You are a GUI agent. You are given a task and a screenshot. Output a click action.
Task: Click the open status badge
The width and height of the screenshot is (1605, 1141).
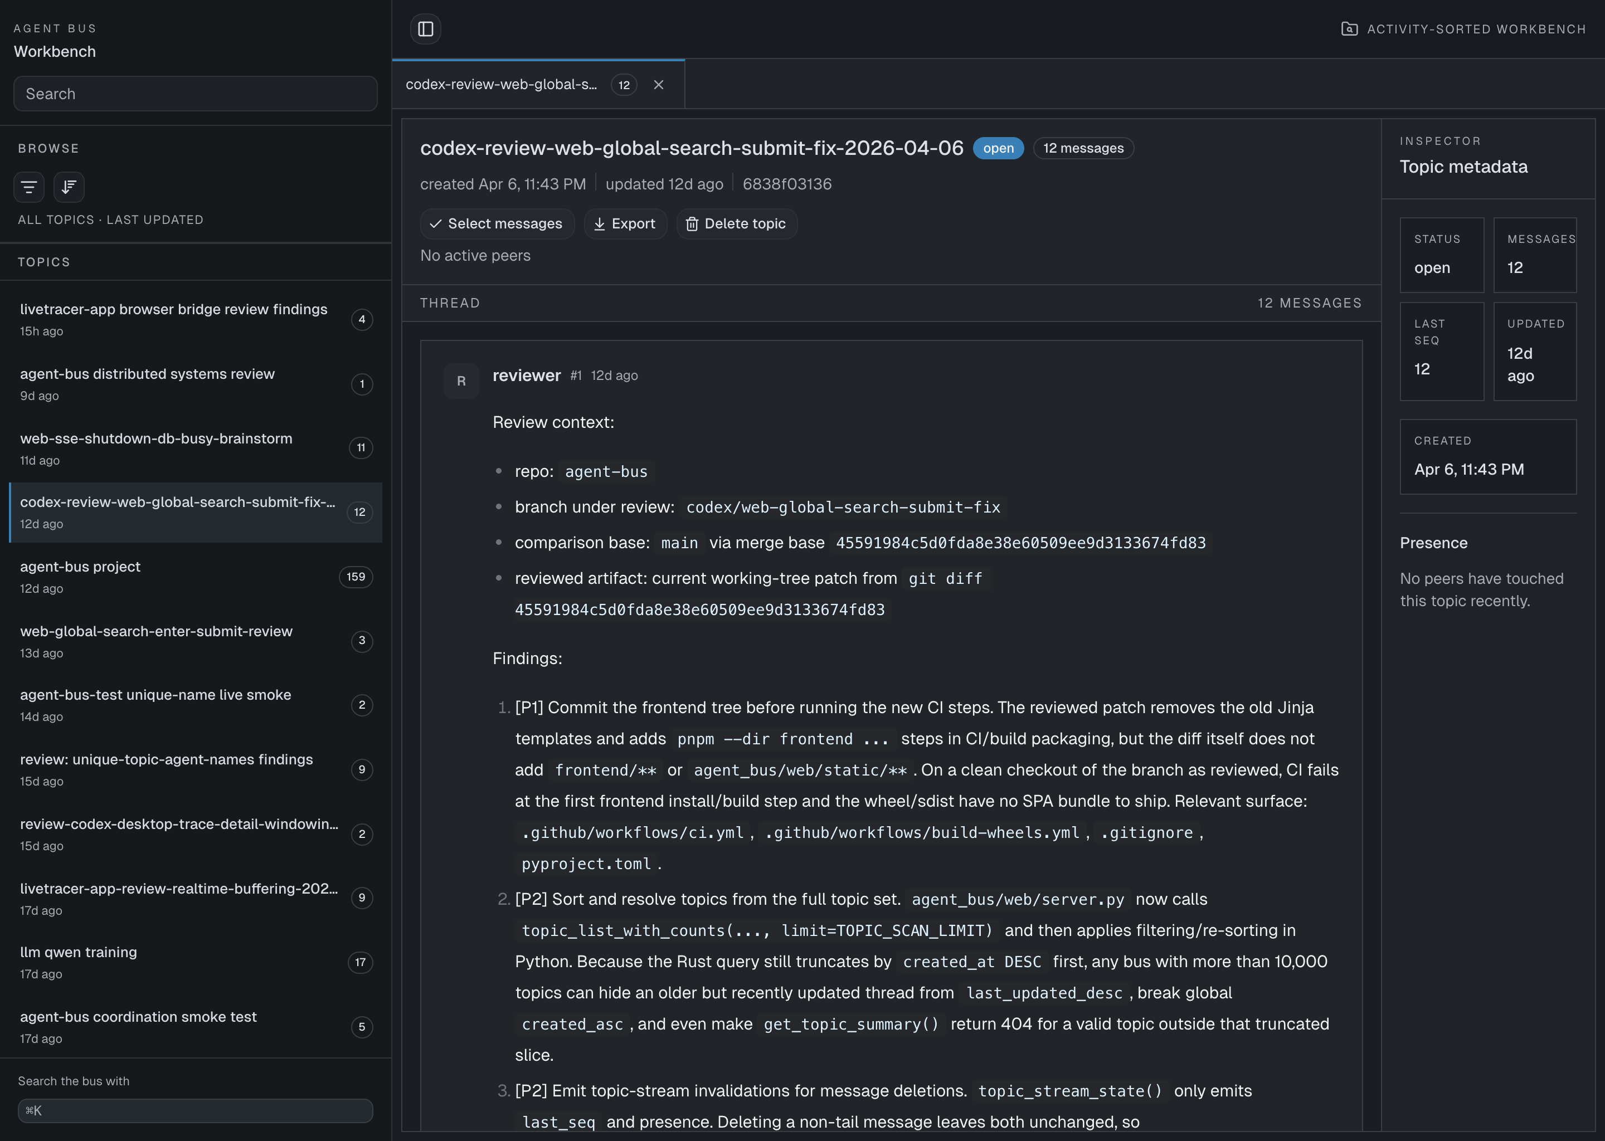click(x=998, y=148)
